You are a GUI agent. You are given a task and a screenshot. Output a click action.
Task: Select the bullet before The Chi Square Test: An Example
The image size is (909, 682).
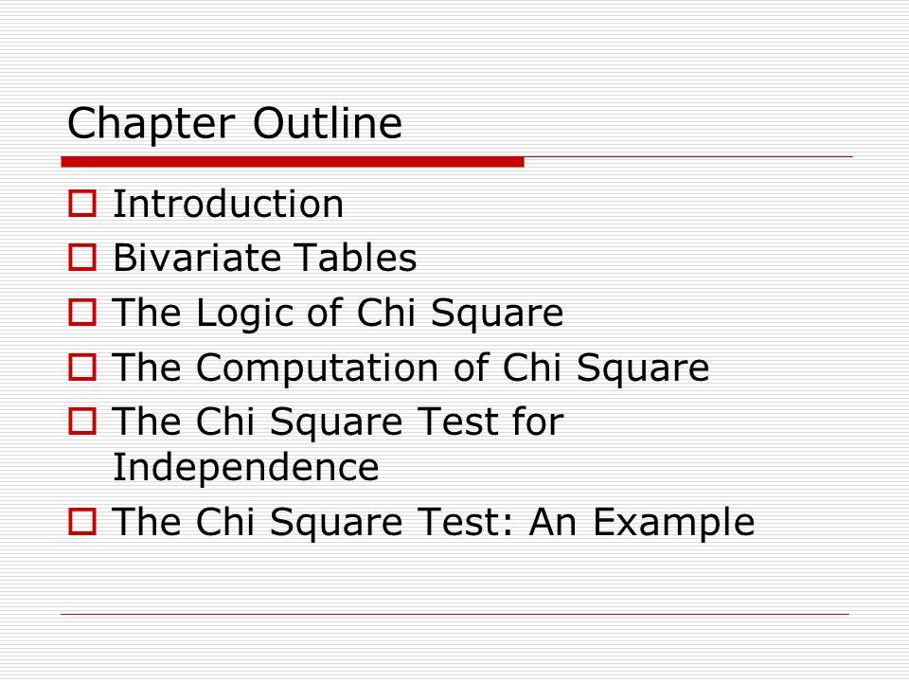tap(82, 521)
